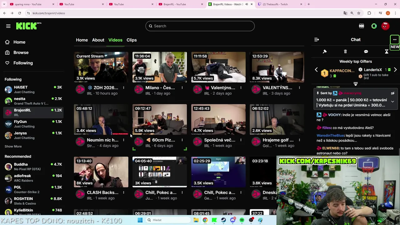Open options for Neumím nic video
The width and height of the screenshot is (400, 225).
point(123,140)
